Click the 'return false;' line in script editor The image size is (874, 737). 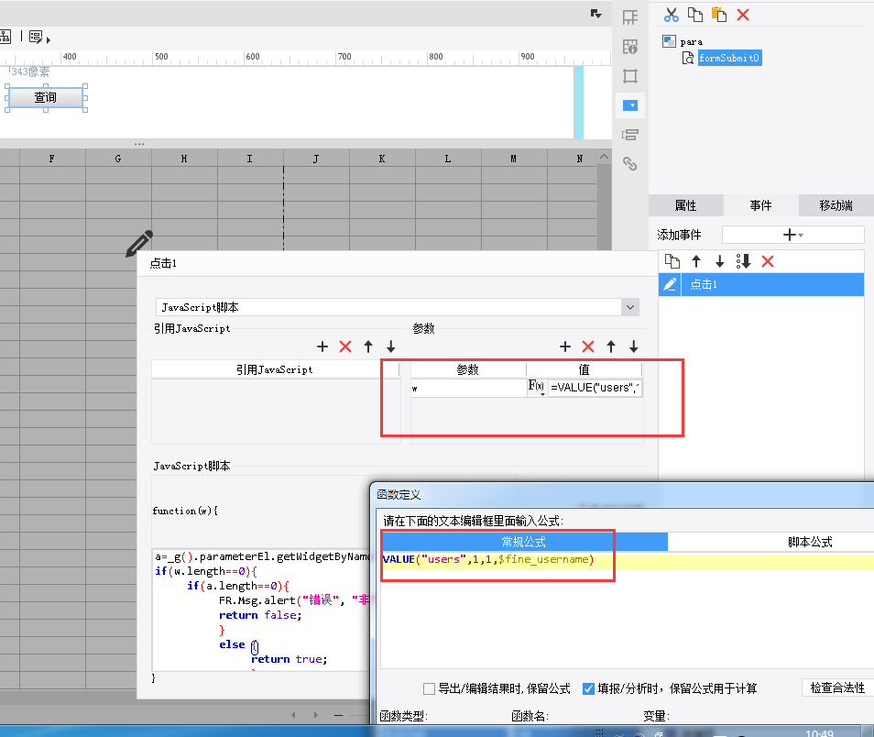(260, 615)
